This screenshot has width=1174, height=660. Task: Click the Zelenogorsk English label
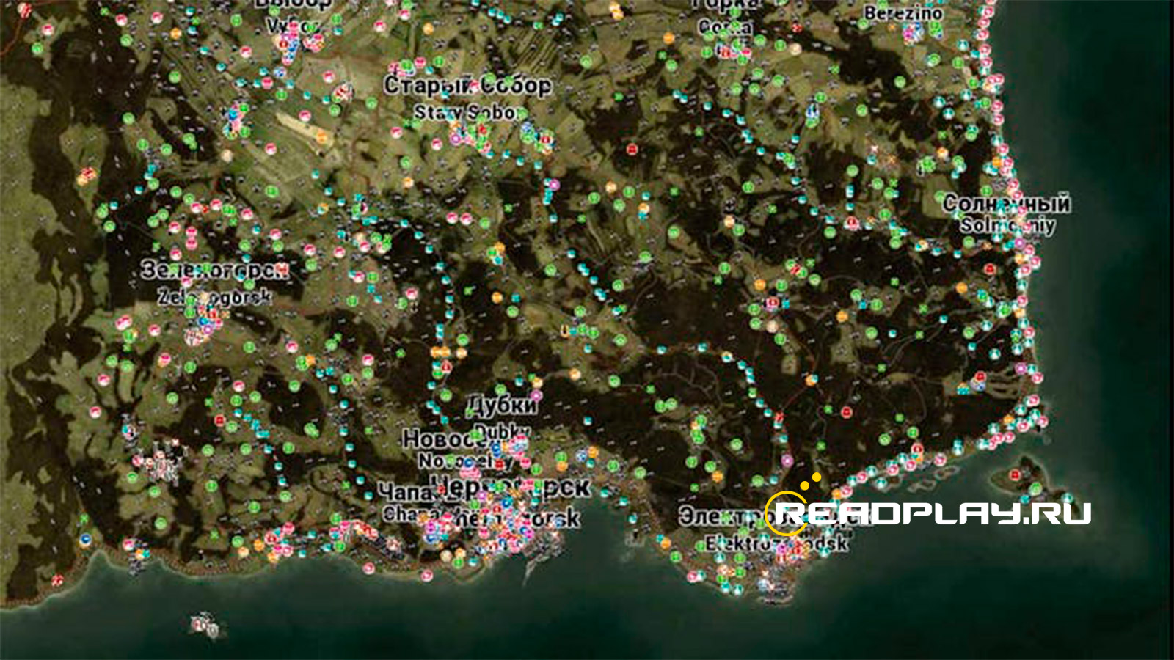214,296
